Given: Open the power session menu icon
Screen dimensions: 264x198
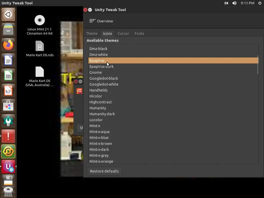Looking at the screenshot, I should click(260, 3).
